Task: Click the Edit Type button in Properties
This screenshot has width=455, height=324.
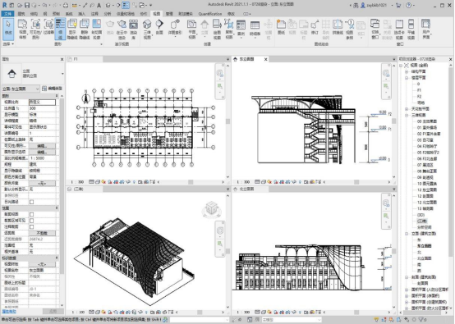Action: click(x=53, y=89)
